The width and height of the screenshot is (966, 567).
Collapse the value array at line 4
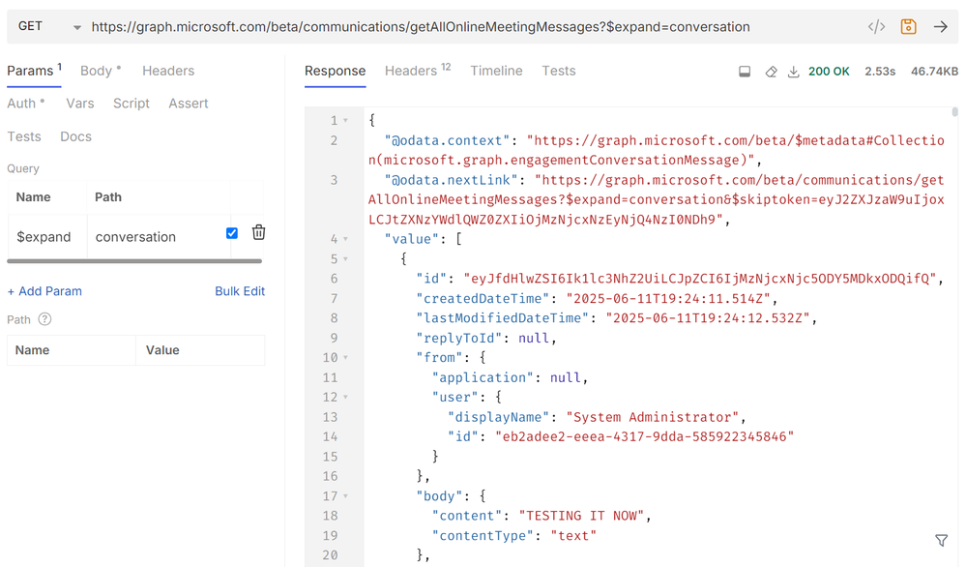[x=345, y=239]
